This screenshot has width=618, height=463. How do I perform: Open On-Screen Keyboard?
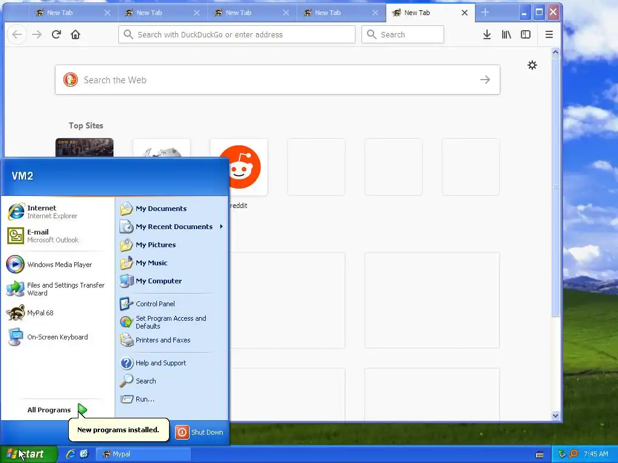(57, 337)
